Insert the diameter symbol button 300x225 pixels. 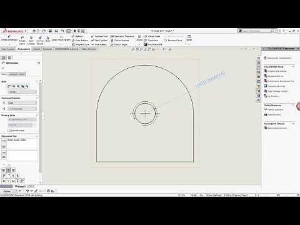[4, 176]
